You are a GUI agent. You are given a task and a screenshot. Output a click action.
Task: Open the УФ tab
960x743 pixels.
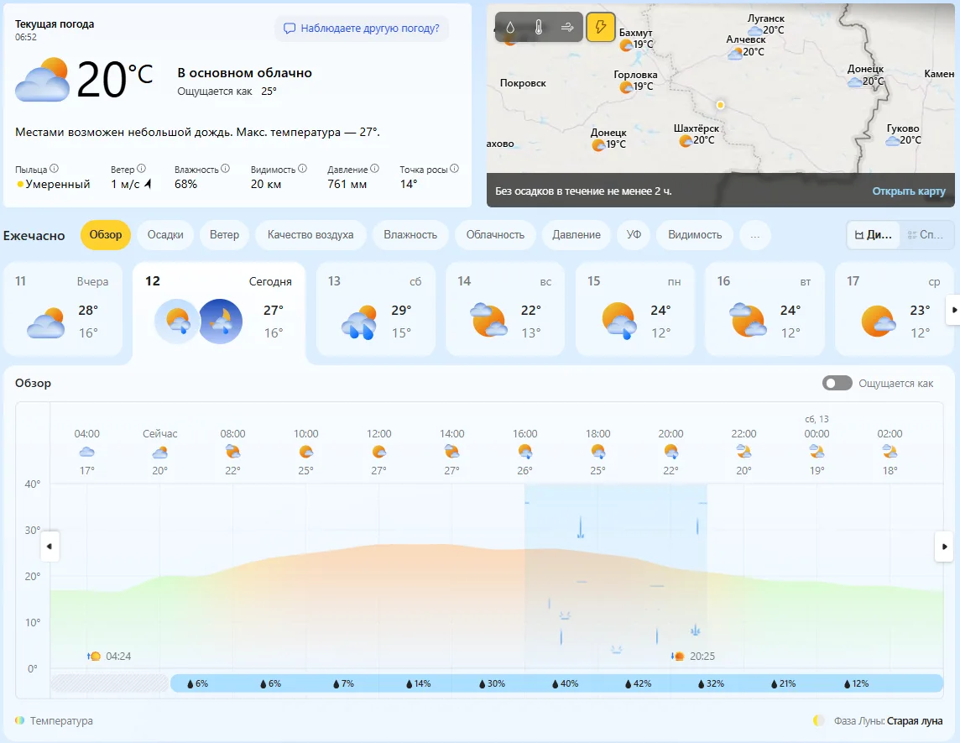(x=634, y=235)
